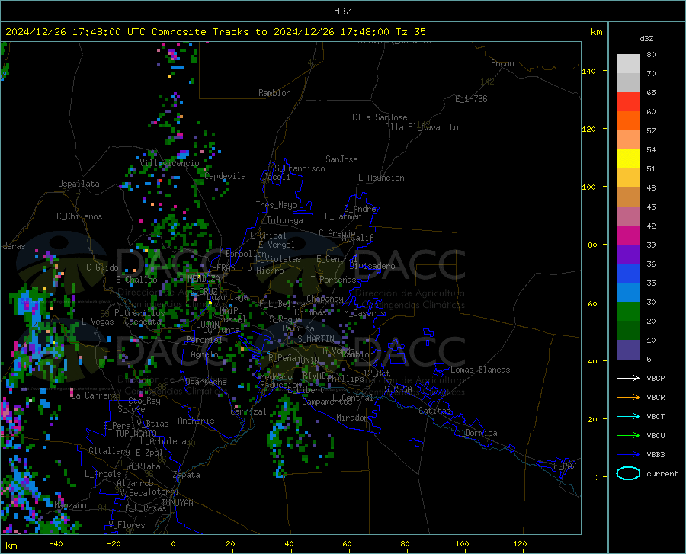Image resolution: width=686 pixels, height=554 pixels.
Task: Click the 'Tres_Mayo' map label
Action: tap(276, 205)
